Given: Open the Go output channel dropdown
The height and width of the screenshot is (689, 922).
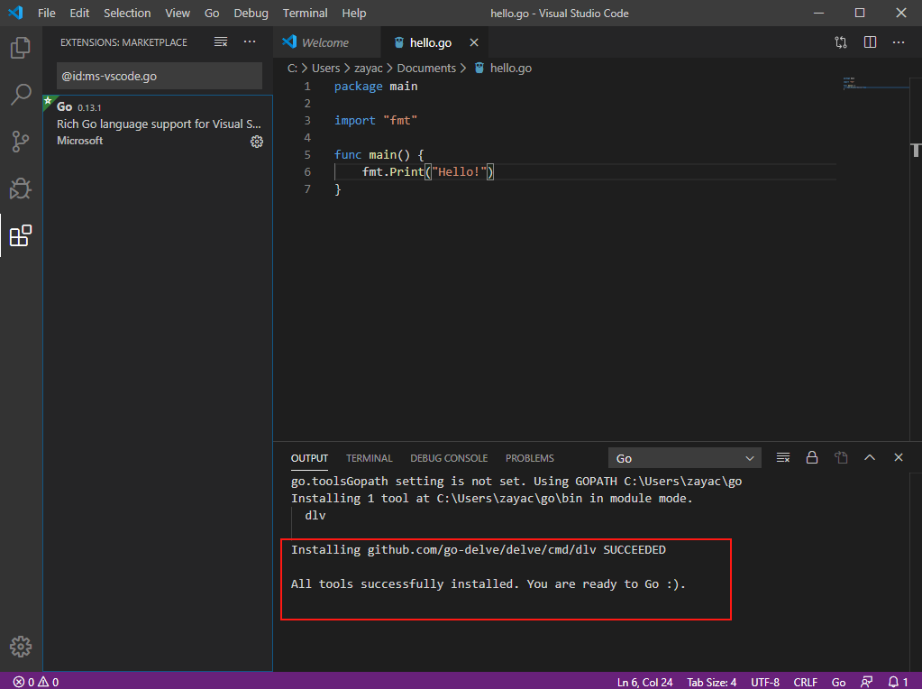Looking at the screenshot, I should 684,458.
